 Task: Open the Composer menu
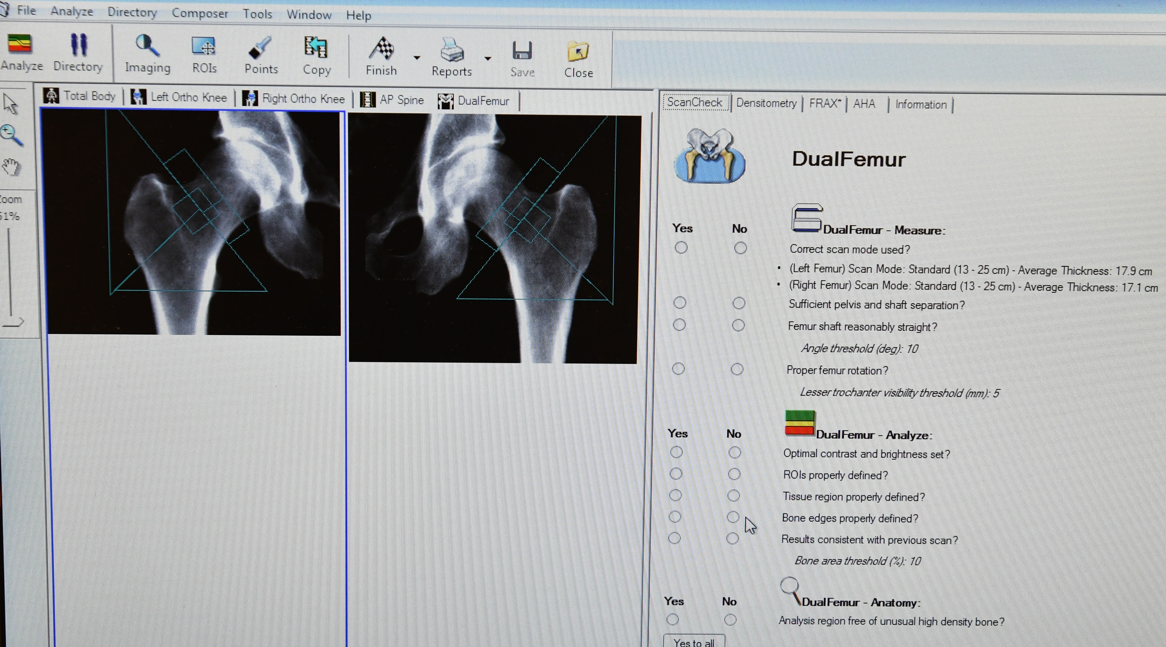click(x=200, y=14)
